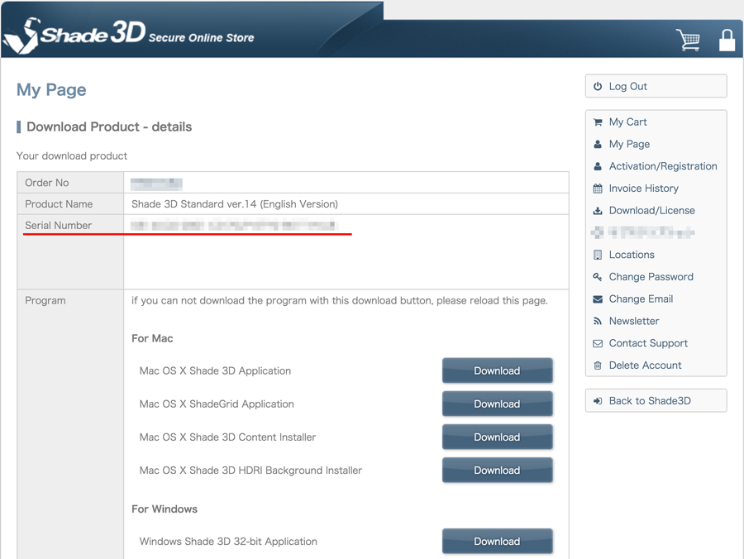Click product name Shade 3D Standard ver.14
The width and height of the screenshot is (744, 559).
coord(235,204)
